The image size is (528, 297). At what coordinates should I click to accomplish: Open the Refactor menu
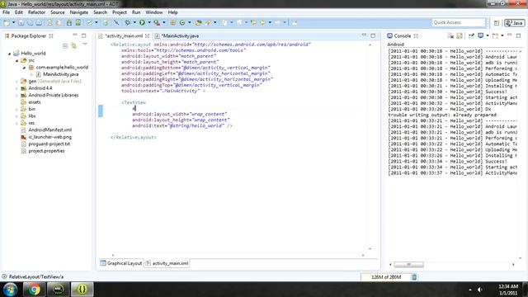coord(36,12)
